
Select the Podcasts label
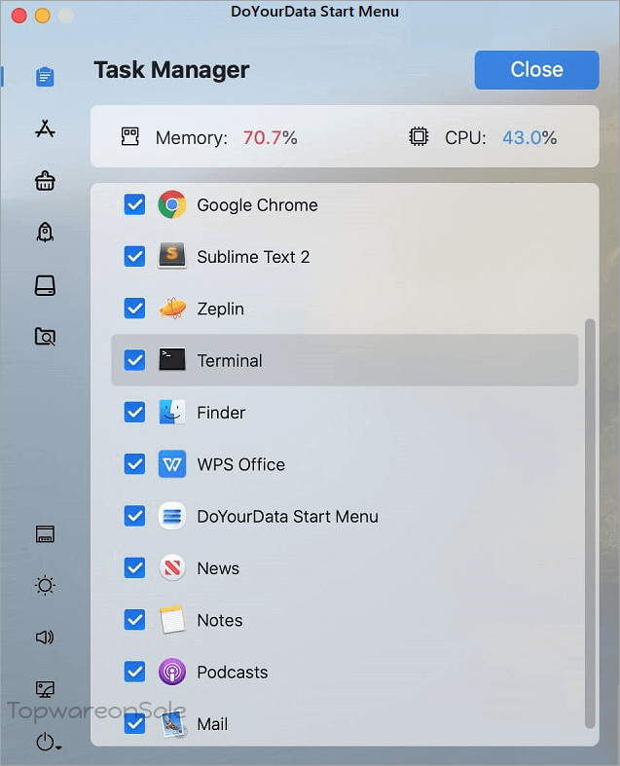click(x=232, y=673)
